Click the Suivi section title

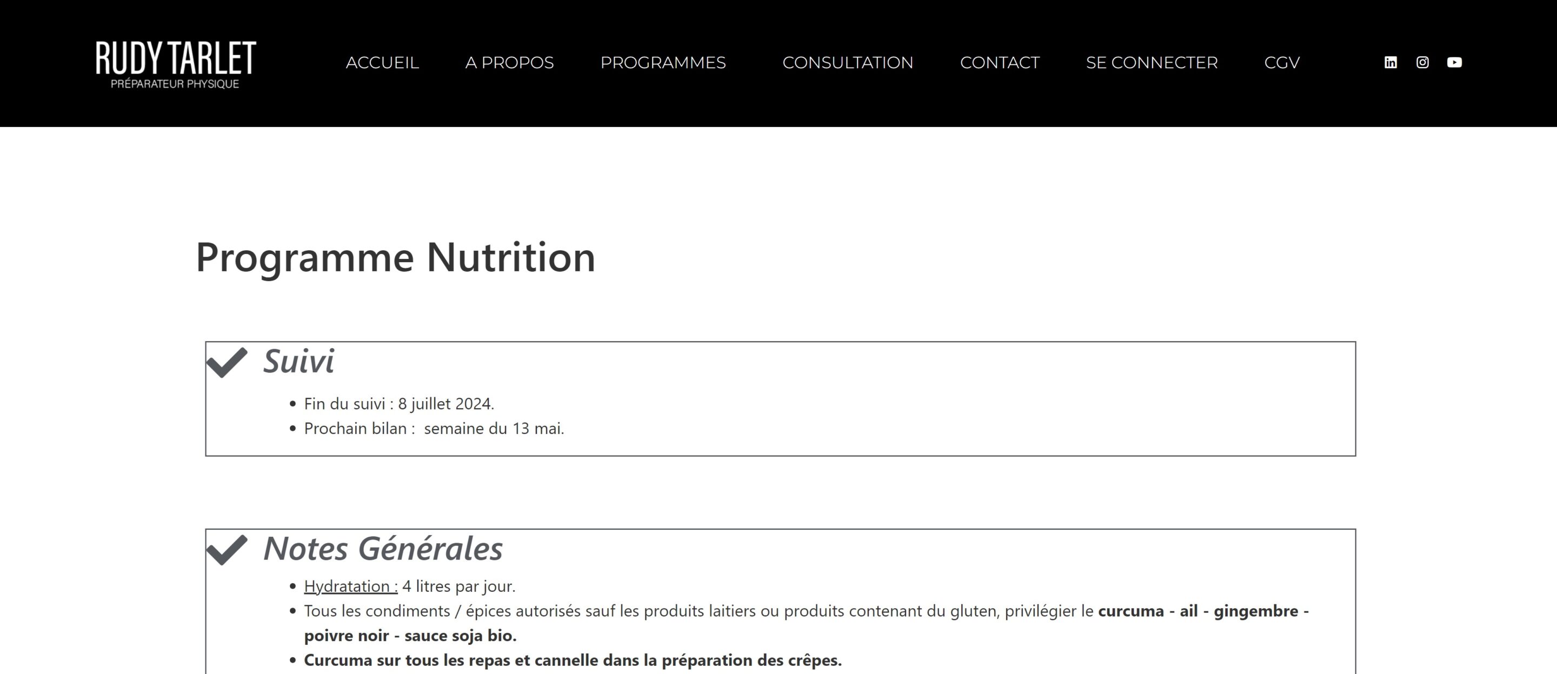tap(298, 361)
